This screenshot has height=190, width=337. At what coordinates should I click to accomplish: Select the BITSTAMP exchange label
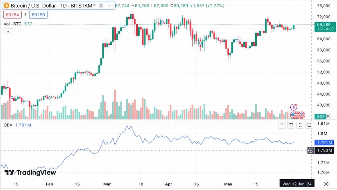tap(84, 5)
